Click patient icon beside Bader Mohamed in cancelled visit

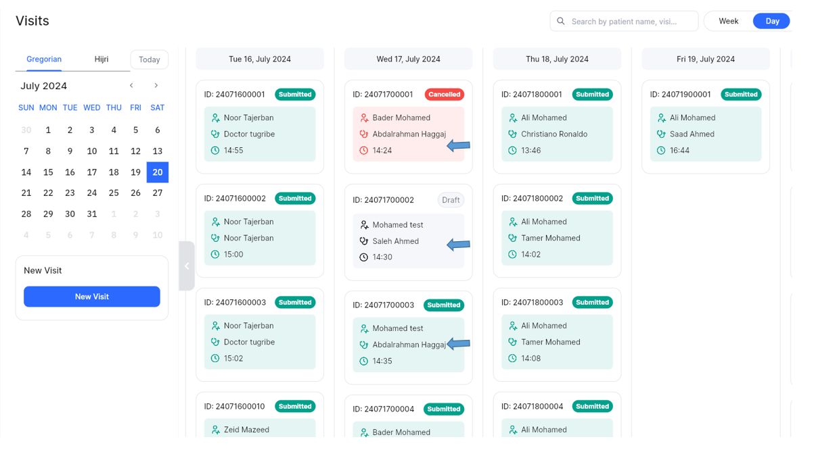pyautogui.click(x=364, y=118)
